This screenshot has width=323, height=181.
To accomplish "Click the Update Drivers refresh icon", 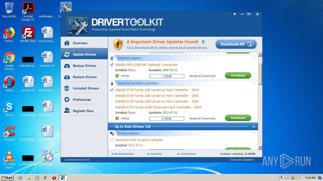I will (x=67, y=54).
